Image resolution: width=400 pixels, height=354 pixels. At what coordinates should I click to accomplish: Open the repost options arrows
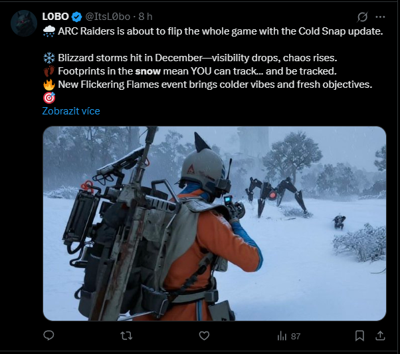pos(126,335)
